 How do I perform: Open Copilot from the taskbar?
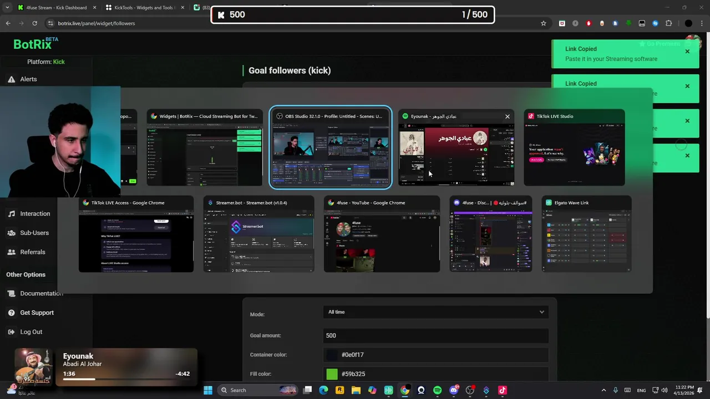point(372,390)
